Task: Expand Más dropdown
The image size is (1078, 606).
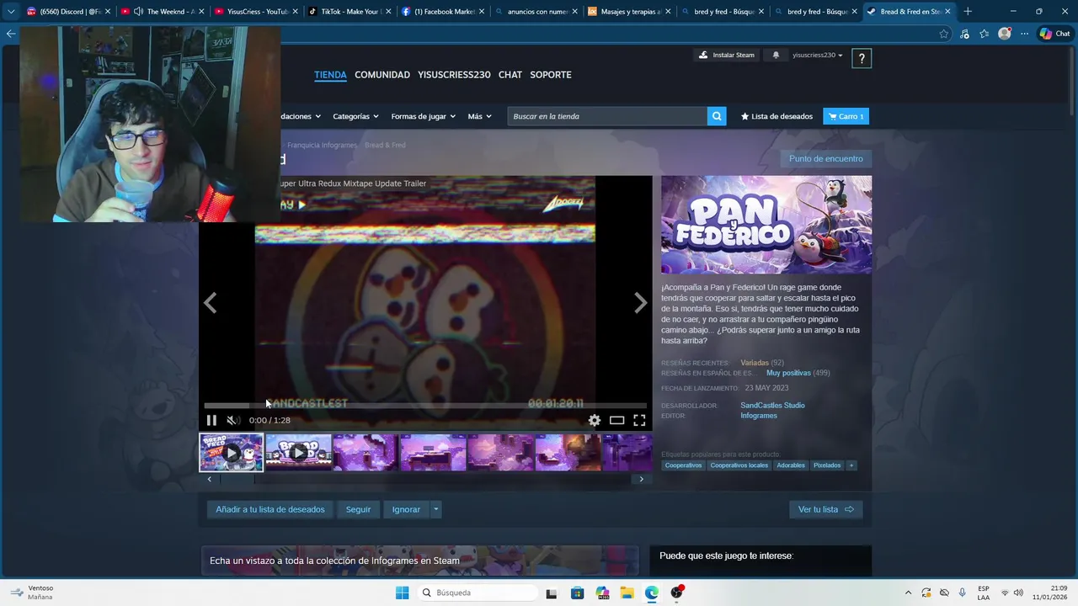Action: click(479, 116)
